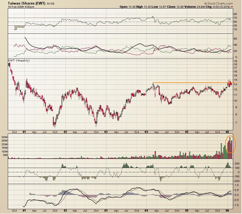
Task: Click the 15M volume axis label
Action: (x=4, y=148)
